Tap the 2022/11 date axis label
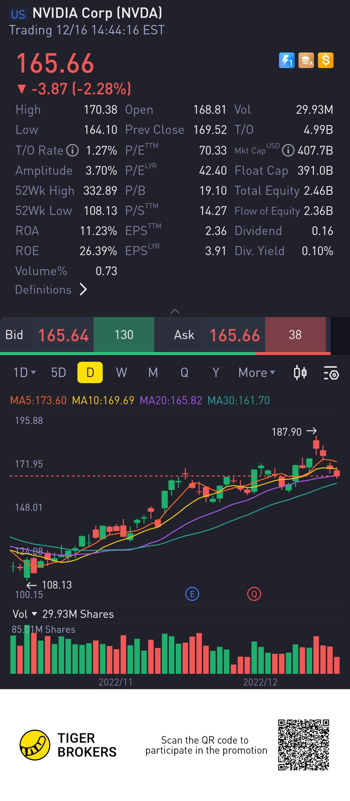The width and height of the screenshot is (350, 801). click(116, 682)
